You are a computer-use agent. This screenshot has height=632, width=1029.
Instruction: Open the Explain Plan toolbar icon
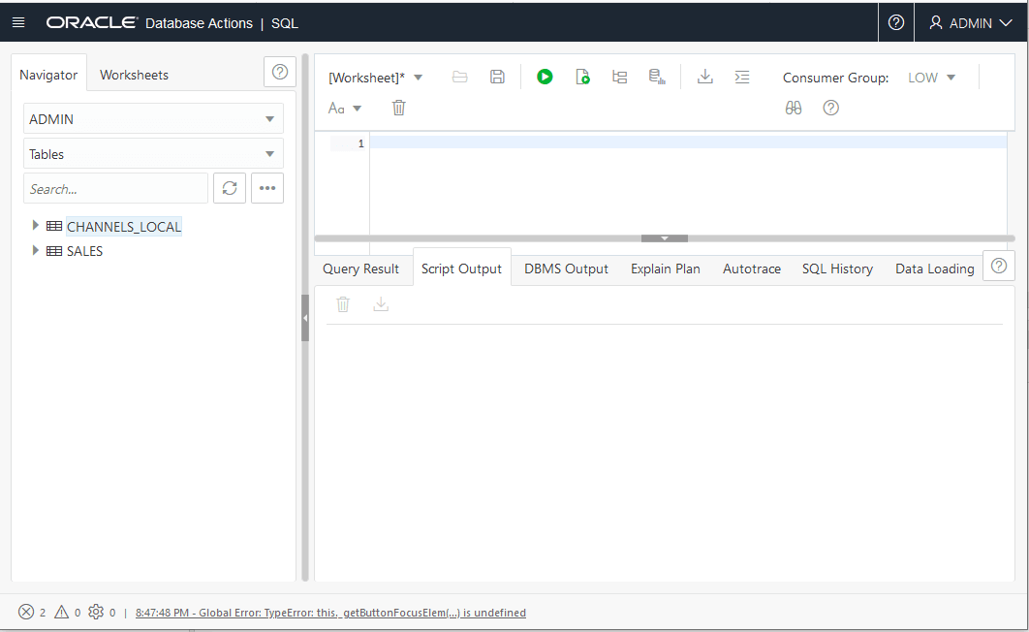click(620, 77)
